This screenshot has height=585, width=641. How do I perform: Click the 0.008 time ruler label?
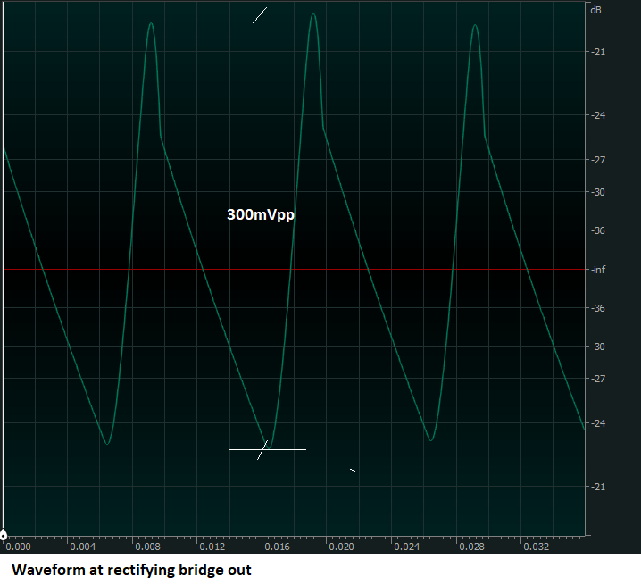[147, 547]
